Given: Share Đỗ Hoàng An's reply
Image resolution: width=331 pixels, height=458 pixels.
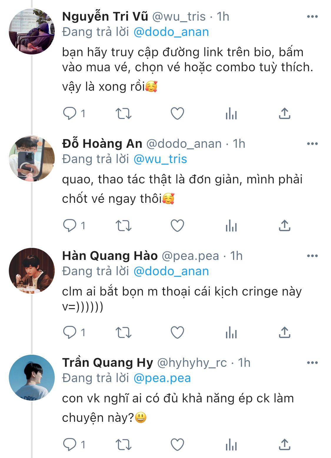Looking at the screenshot, I should 285,226.
